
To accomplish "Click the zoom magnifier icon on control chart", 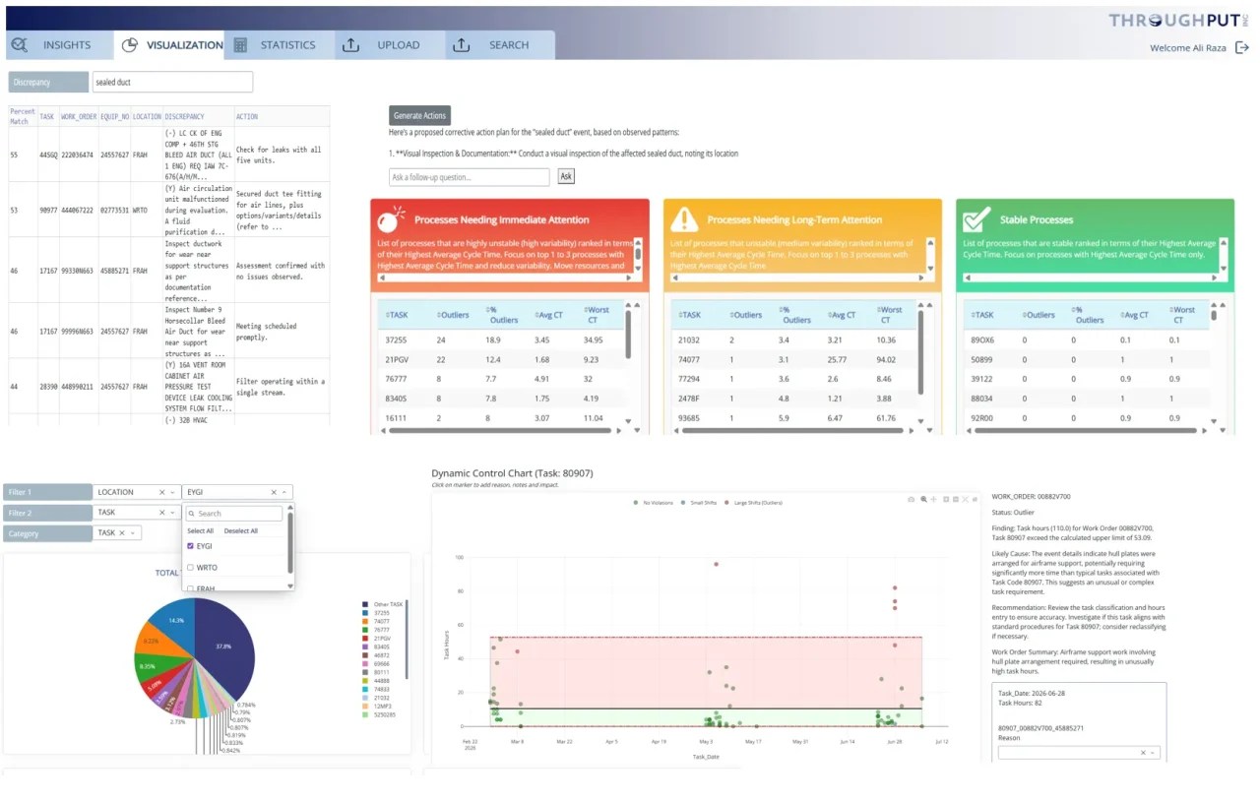I will click(x=923, y=500).
